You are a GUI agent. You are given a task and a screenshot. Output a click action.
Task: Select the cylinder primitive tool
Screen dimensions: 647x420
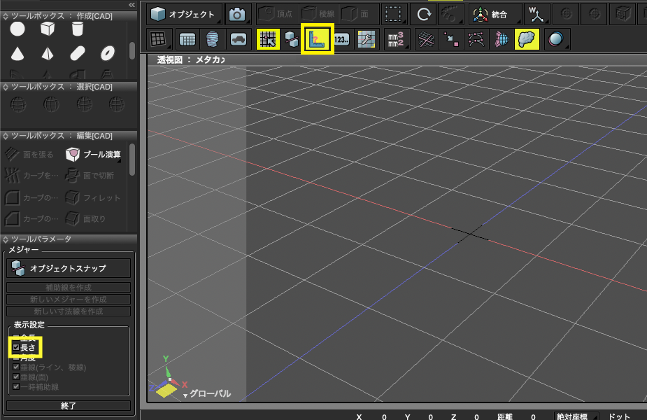pos(78,29)
